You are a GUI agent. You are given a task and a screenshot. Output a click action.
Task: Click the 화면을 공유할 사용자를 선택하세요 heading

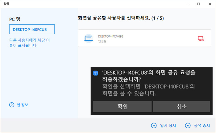(x=121, y=18)
